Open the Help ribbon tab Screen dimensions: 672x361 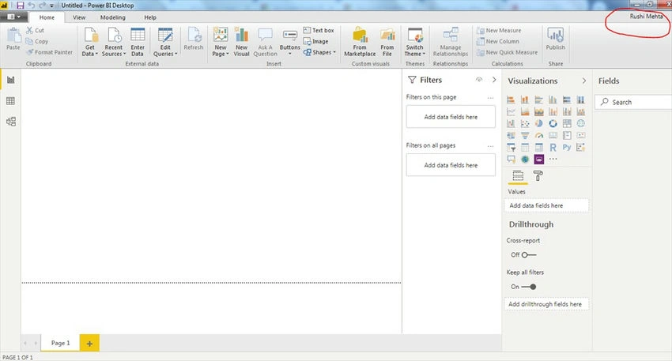coord(150,17)
